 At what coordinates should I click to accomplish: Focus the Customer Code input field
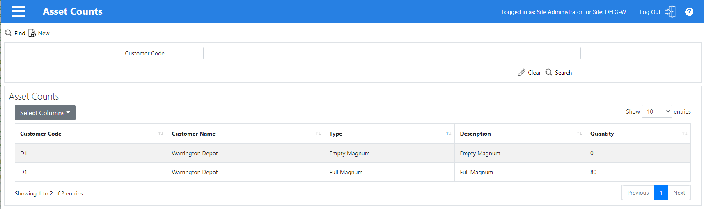[392, 53]
